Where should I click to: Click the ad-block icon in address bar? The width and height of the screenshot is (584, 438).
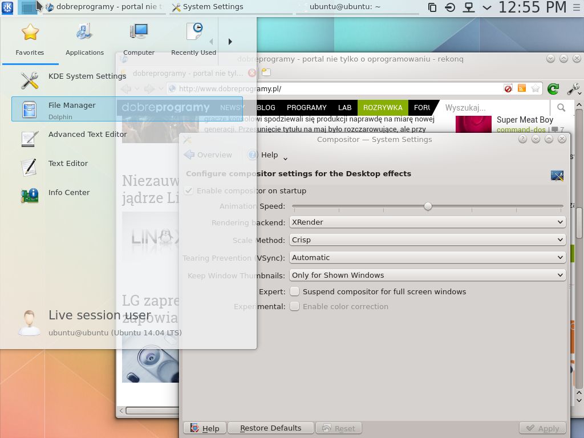tap(508, 88)
